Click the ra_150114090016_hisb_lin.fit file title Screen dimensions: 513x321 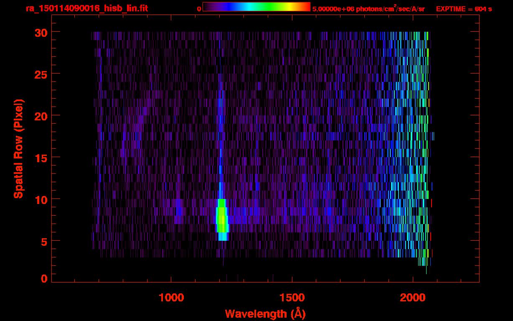click(x=86, y=8)
